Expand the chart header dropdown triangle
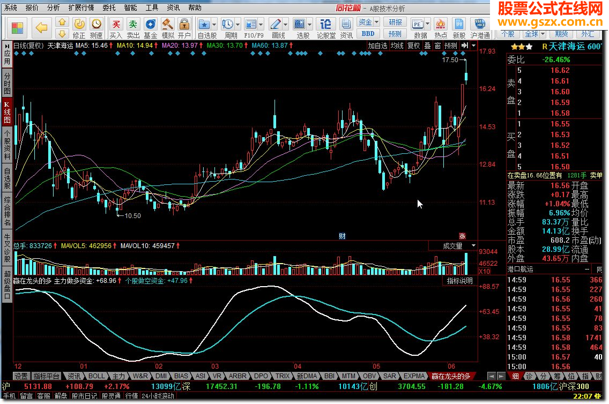This screenshot has height=404, width=609. 473,46
